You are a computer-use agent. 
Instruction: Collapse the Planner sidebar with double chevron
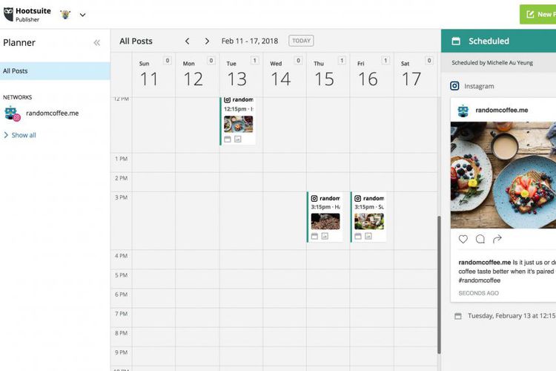97,43
